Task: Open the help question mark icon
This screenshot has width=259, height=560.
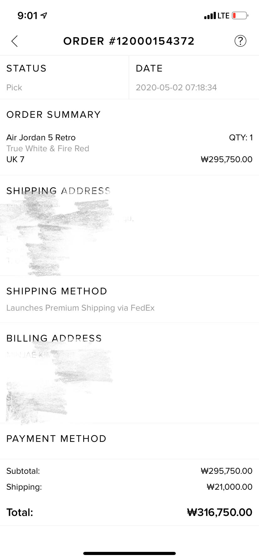Action: [x=240, y=41]
